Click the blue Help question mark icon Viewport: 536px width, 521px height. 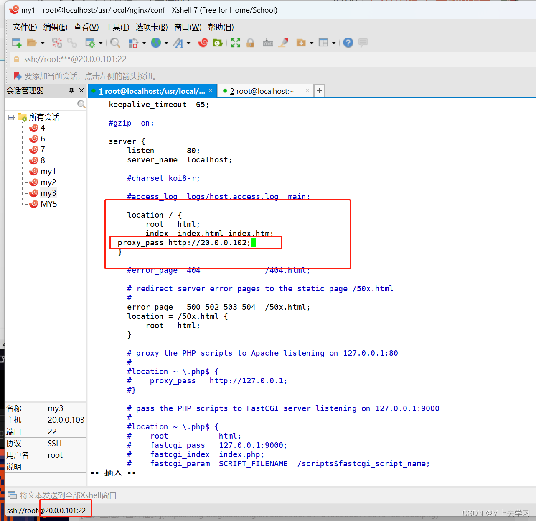point(348,43)
